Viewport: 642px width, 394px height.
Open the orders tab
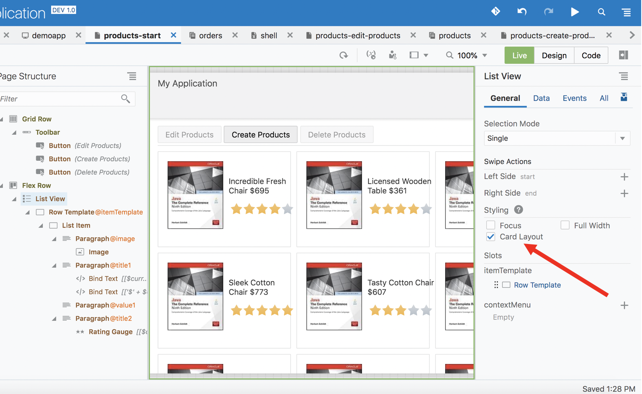(x=205, y=35)
